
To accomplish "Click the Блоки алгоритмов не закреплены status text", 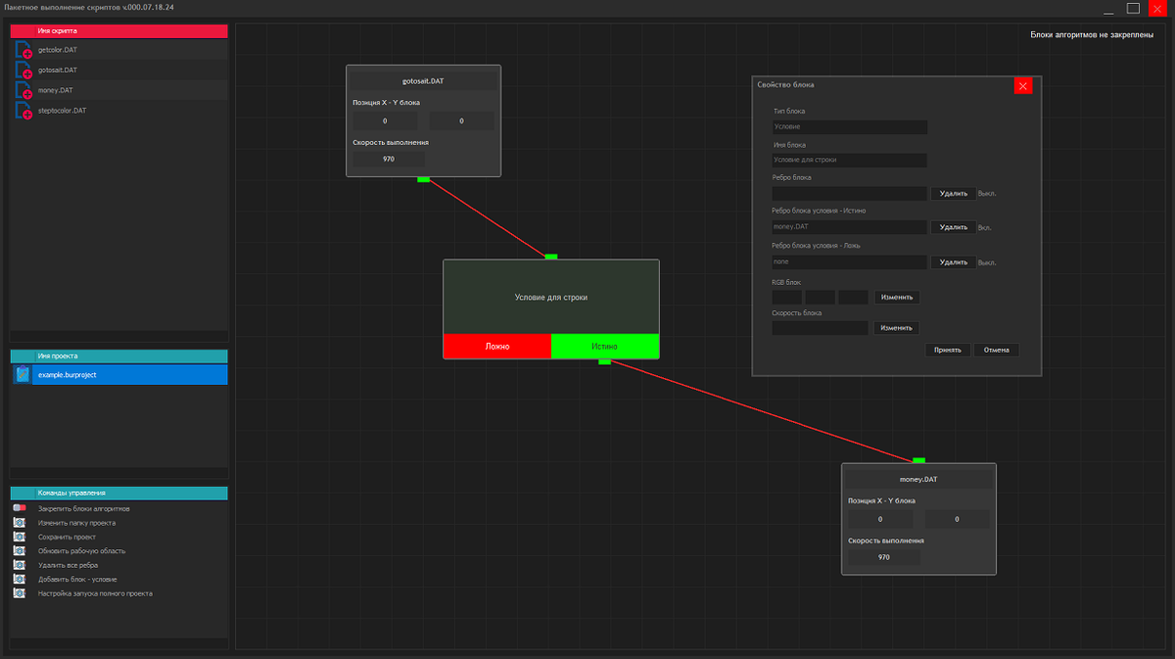I will [1092, 35].
